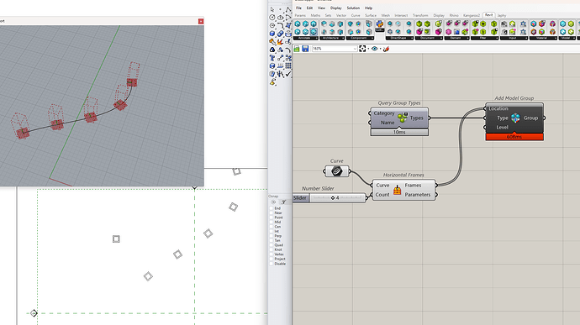Viewport: 580px width, 325px height.
Task: Select the text tool in Rhino sidebar
Action: tap(272, 58)
